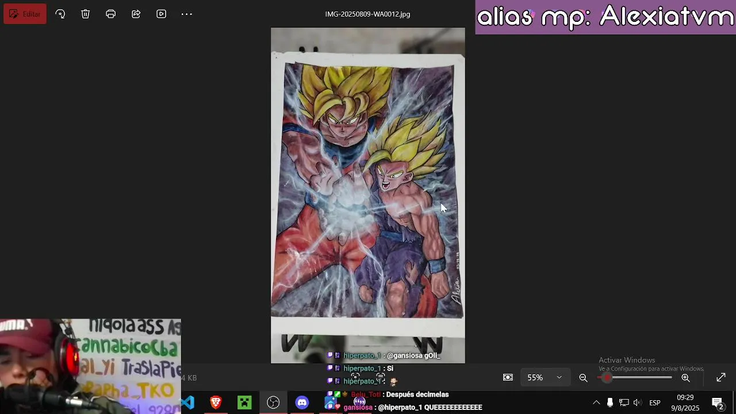Delete the image with the trash icon
The image size is (736, 414).
[x=86, y=14]
